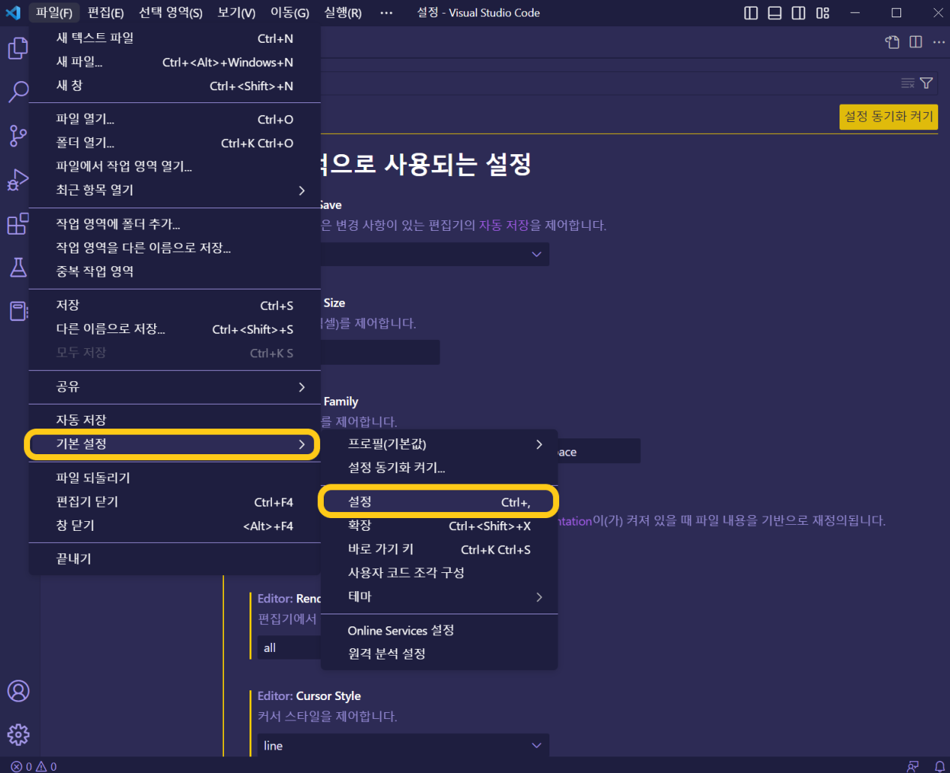The image size is (950, 773).
Task: Click the settings search input field
Action: click(609, 83)
